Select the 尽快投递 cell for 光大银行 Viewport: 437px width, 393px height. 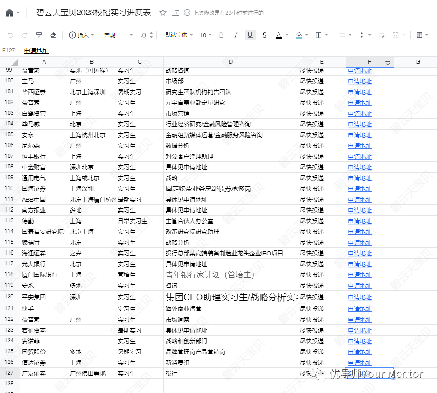[x=321, y=264]
